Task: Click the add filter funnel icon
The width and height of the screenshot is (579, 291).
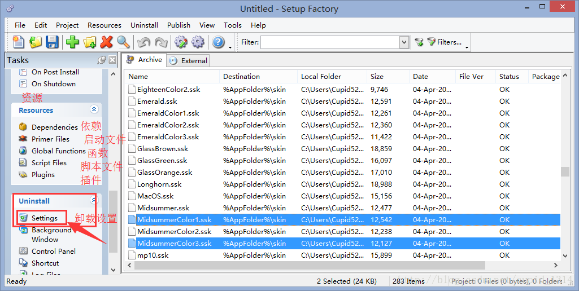Action: pos(419,42)
